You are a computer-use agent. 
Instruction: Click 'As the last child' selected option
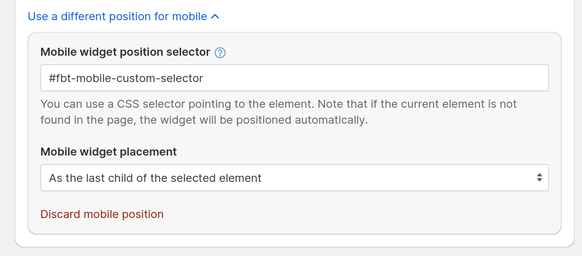tap(155, 178)
